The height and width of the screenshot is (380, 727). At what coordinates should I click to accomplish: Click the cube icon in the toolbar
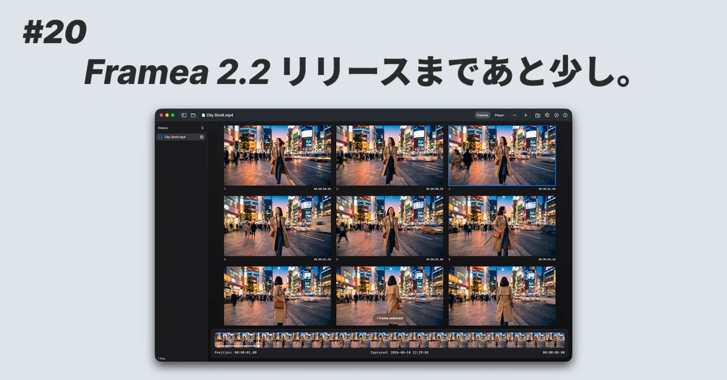(547, 115)
